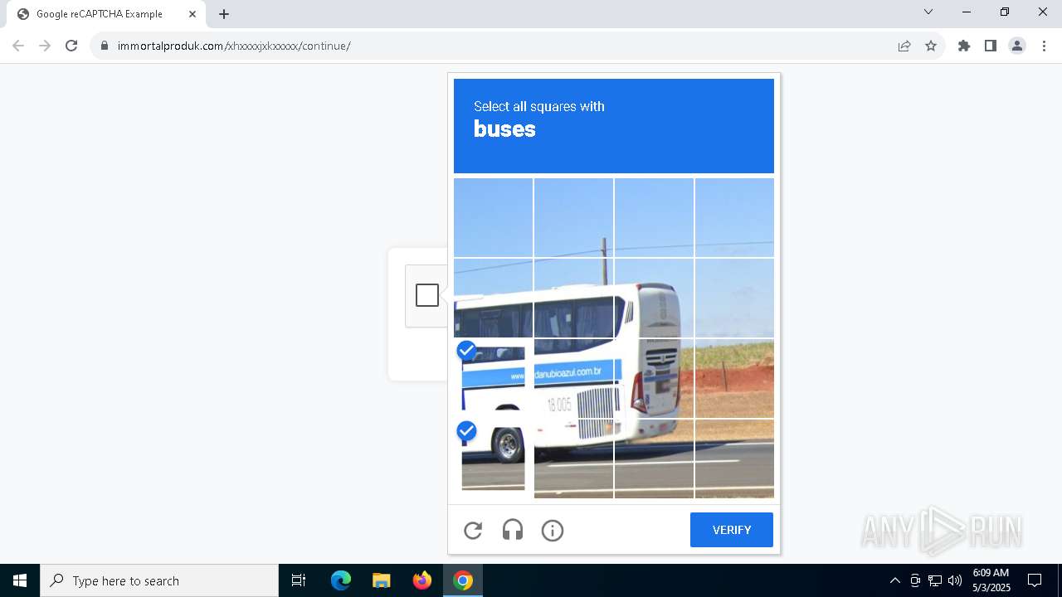This screenshot has width=1062, height=597.
Task: Share this page icon in the address bar
Action: point(904,46)
